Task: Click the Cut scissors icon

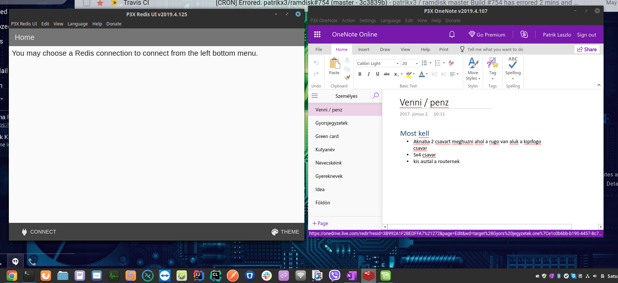Action: [347, 60]
